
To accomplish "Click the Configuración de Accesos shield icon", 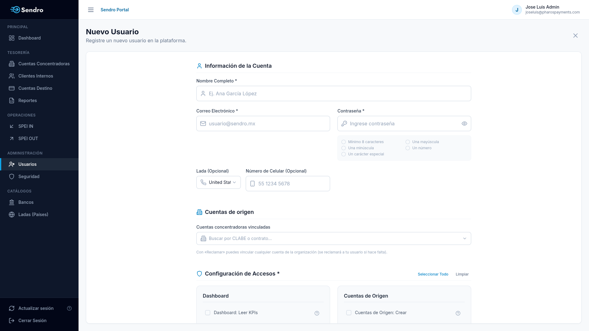I will tap(199, 274).
